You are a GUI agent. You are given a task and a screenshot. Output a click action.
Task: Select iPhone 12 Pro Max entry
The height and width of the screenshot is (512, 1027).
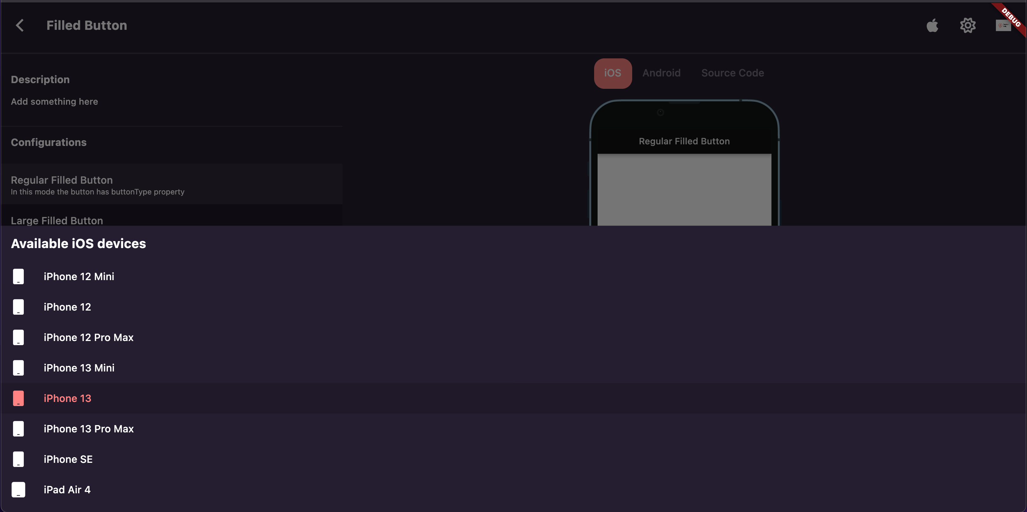[89, 337]
